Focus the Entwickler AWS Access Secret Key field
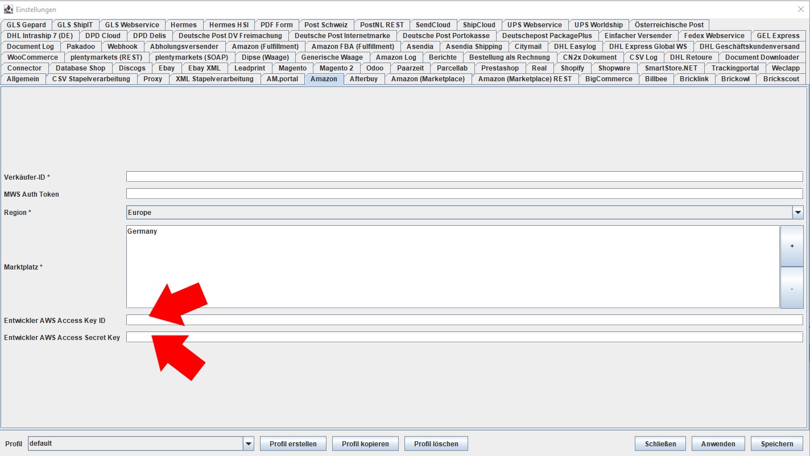810x456 pixels. pos(464,337)
